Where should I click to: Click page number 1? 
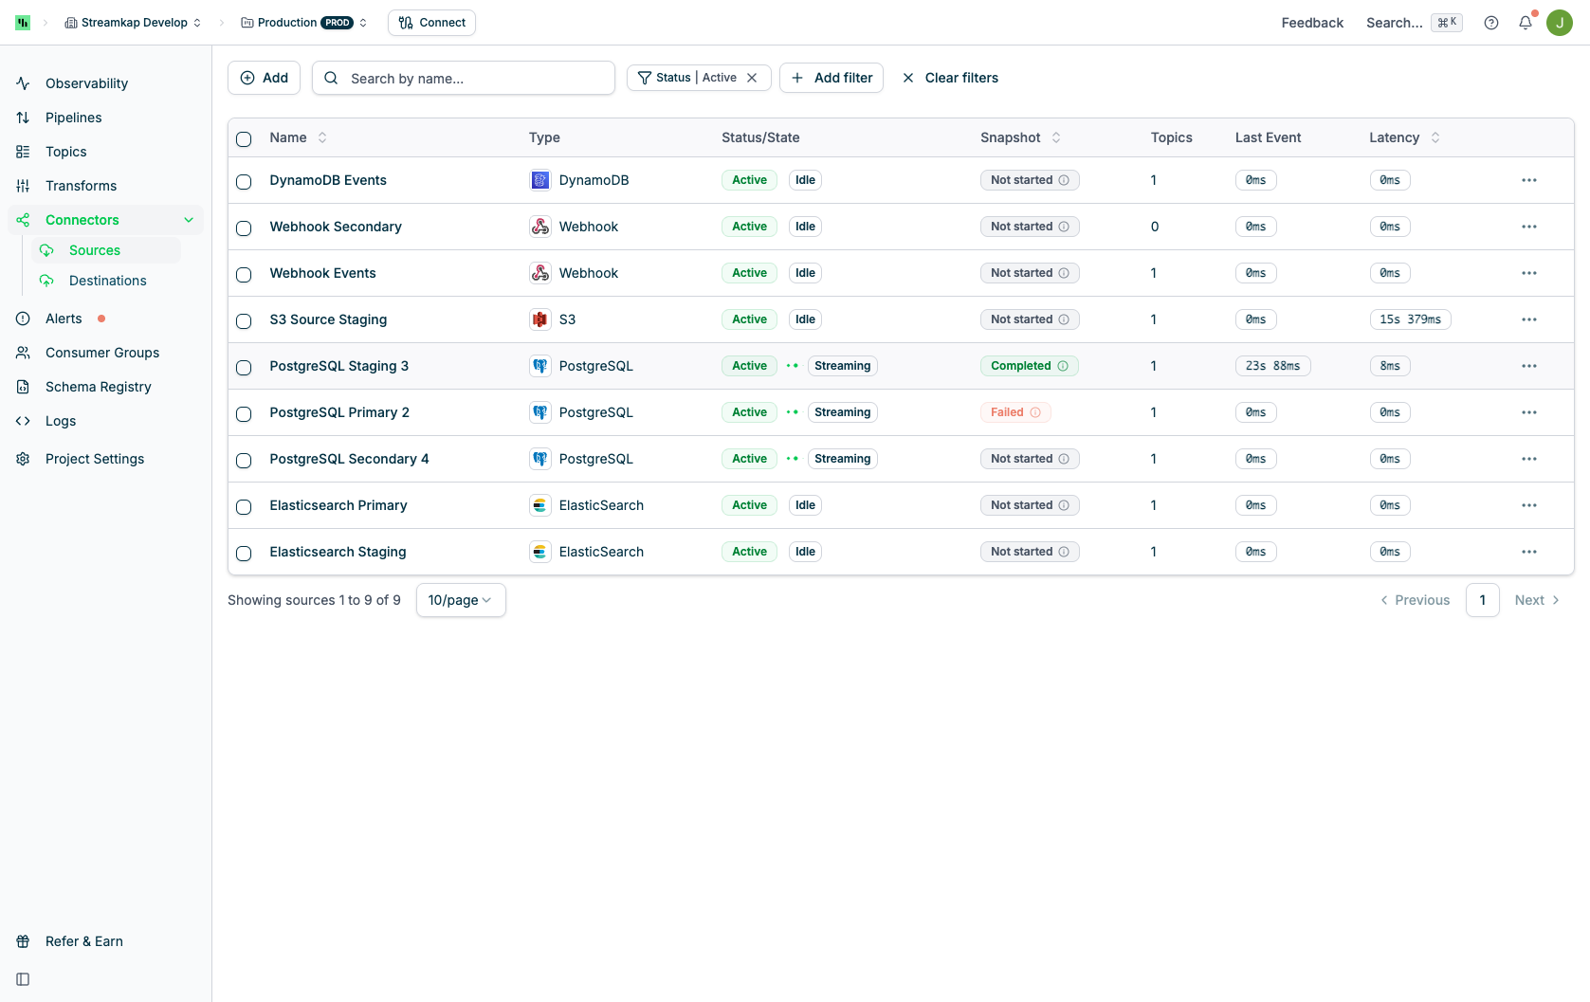click(x=1483, y=600)
